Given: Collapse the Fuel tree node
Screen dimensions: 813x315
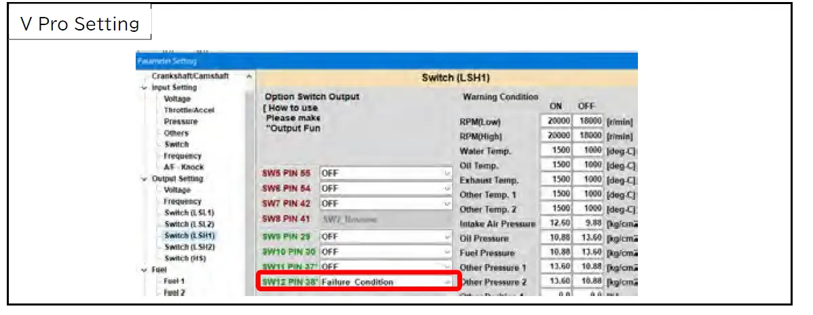Looking at the screenshot, I should 144,270.
